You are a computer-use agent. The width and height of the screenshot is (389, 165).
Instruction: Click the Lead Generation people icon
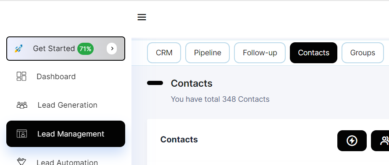(x=22, y=105)
